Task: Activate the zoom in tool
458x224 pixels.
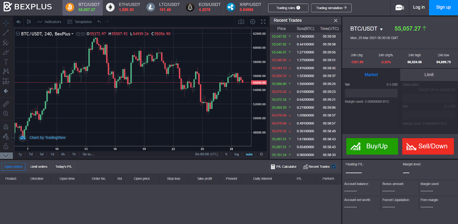Action: point(6,113)
